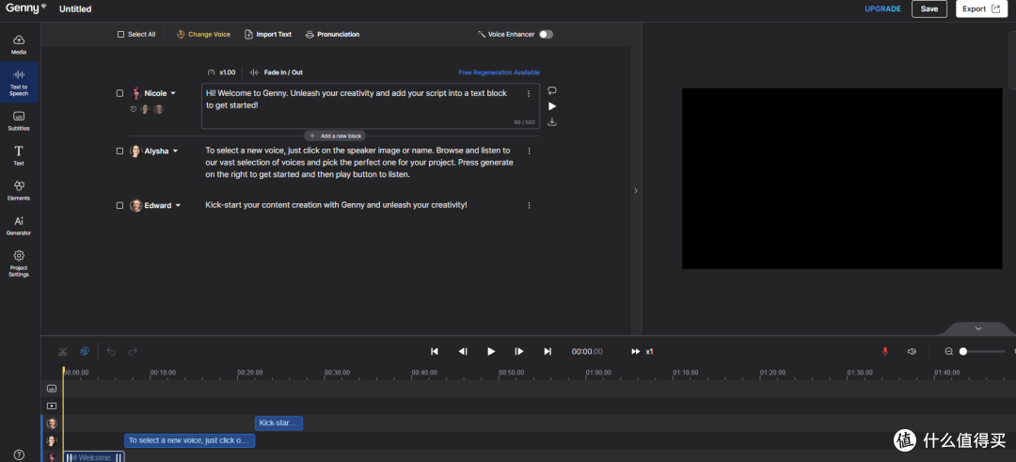The width and height of the screenshot is (1016, 462).
Task: Click Free Regeneration Available link
Action: (499, 72)
